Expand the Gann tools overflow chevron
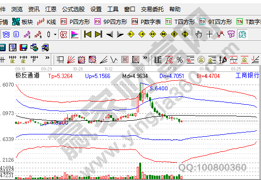261x180 pixels. [x=145, y=58]
